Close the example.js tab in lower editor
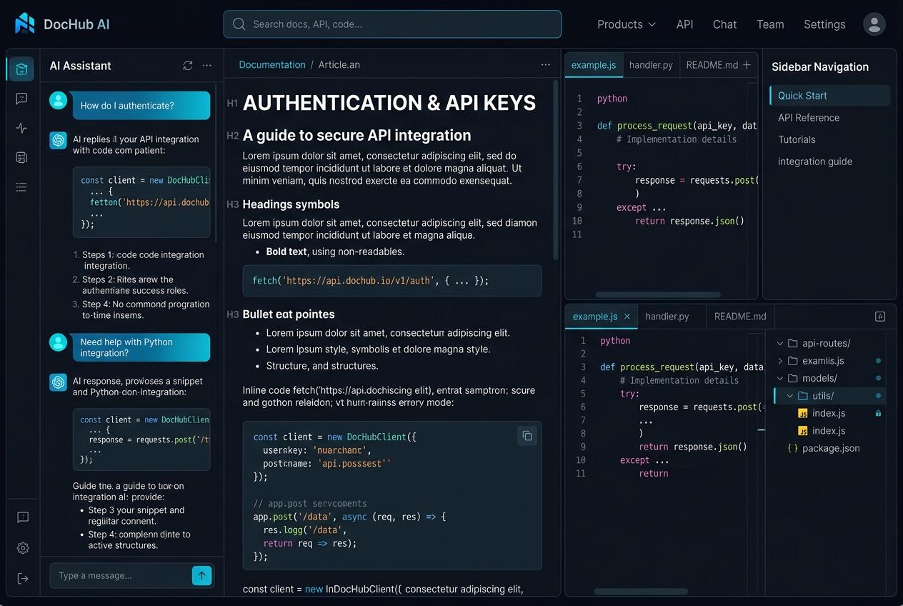The image size is (903, 606). coord(627,316)
